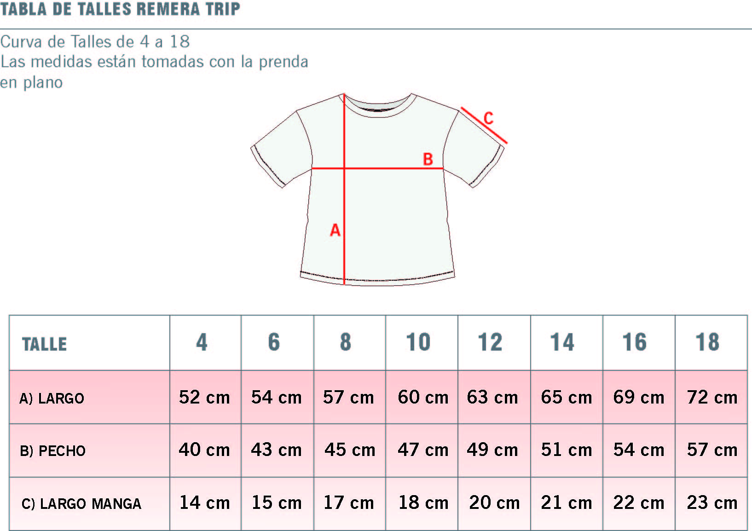Click the red letter A on shirt
Image resolution: width=752 pixels, height=531 pixels.
click(x=335, y=230)
